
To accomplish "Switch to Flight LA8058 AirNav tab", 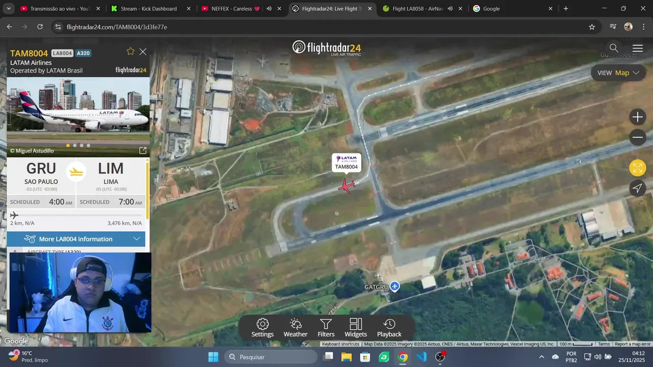I will click(x=422, y=9).
